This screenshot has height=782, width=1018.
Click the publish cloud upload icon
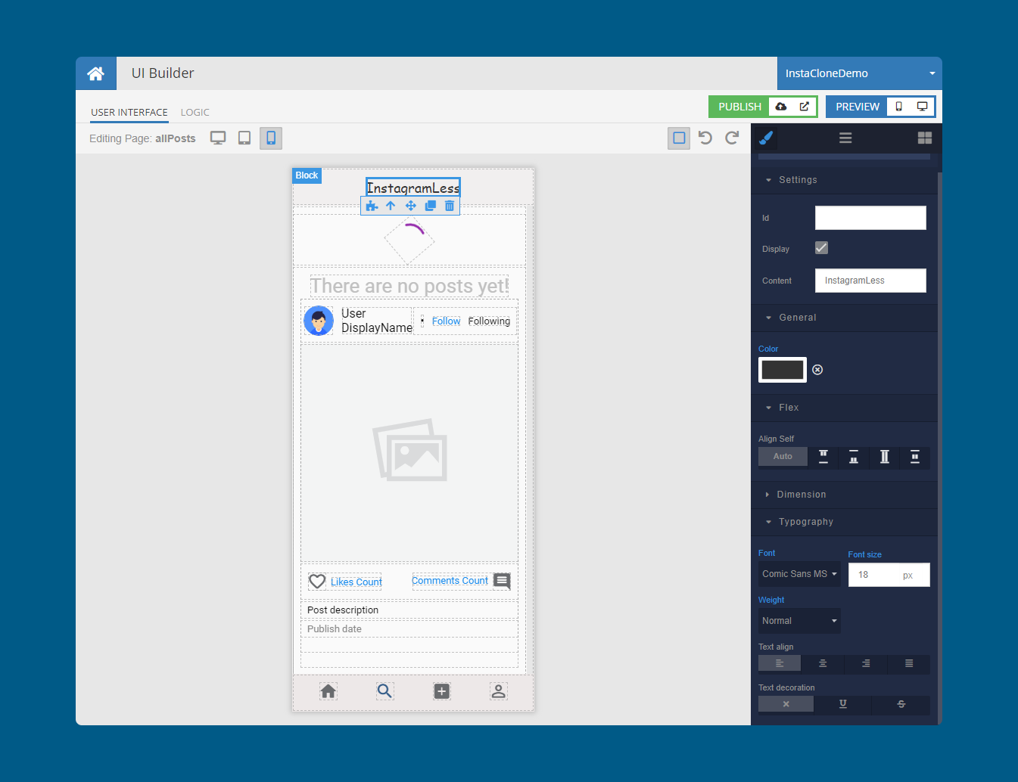[x=781, y=107]
